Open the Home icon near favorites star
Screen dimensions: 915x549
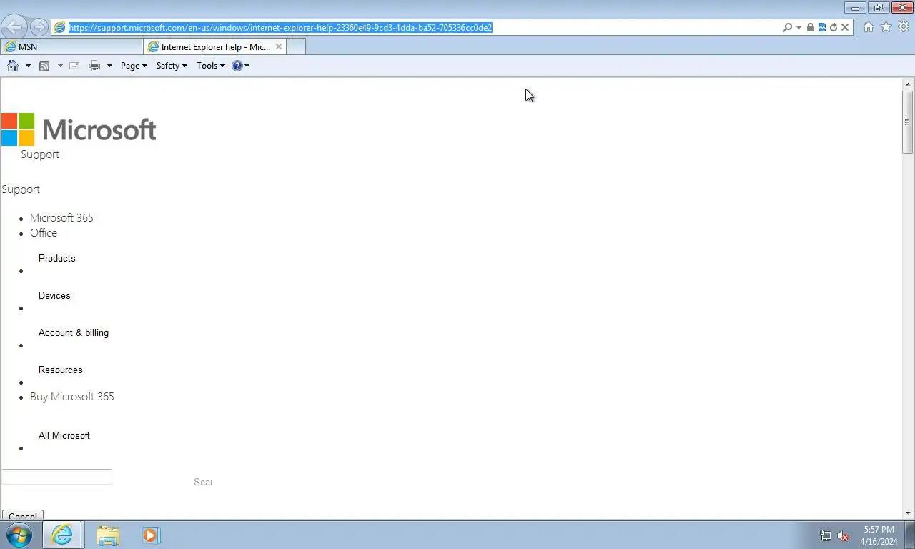coord(869,27)
